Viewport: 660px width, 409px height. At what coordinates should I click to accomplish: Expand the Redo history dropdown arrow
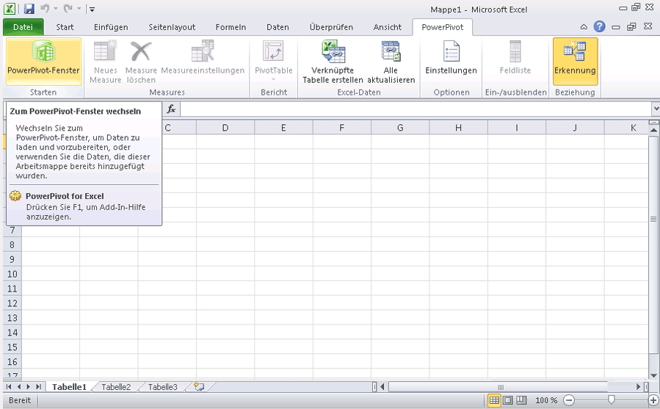pos(79,9)
